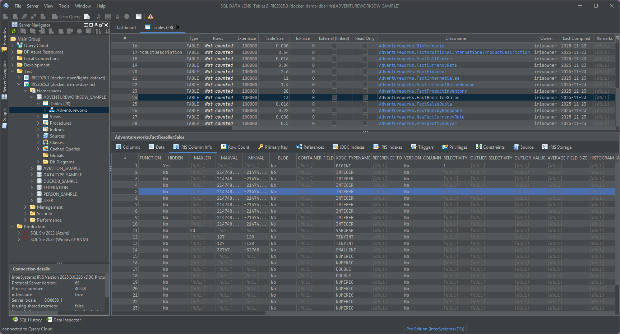Click the terminal console toolbar icon
Image resolution: width=620 pixels, height=334 pixels.
point(108,17)
